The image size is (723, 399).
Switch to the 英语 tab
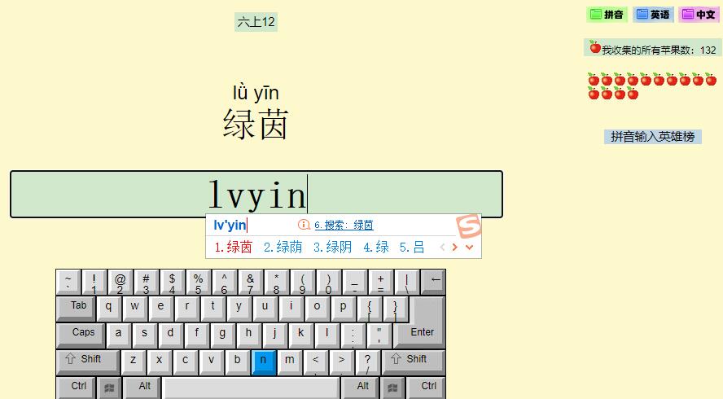tap(653, 15)
